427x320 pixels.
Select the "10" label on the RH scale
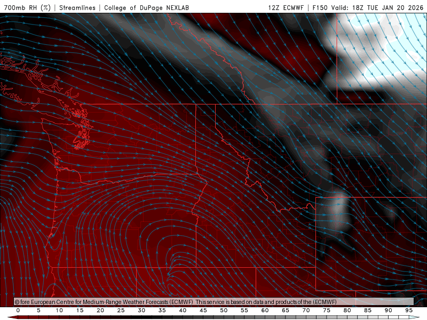point(59,310)
